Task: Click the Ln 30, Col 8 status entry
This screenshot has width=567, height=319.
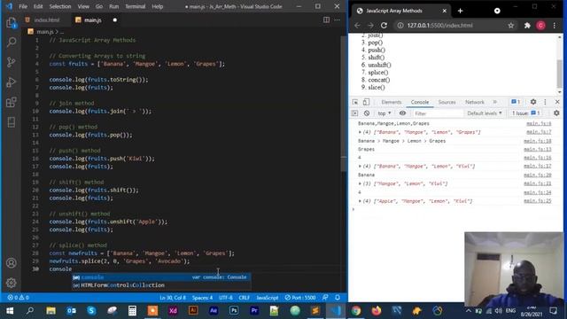Action: pos(173,298)
